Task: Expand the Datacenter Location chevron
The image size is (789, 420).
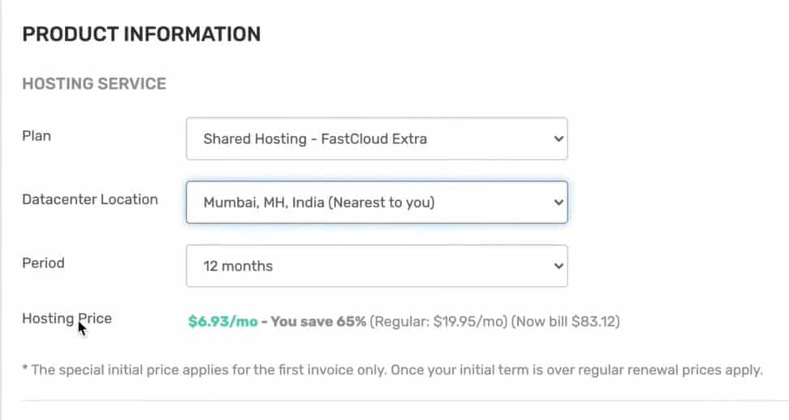Action: coord(558,203)
